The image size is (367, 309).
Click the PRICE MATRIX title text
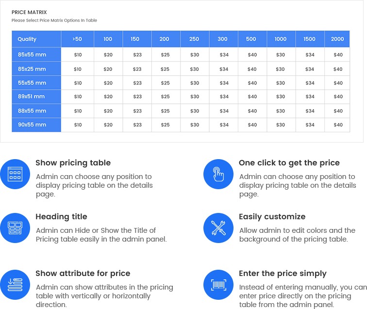(30, 12)
